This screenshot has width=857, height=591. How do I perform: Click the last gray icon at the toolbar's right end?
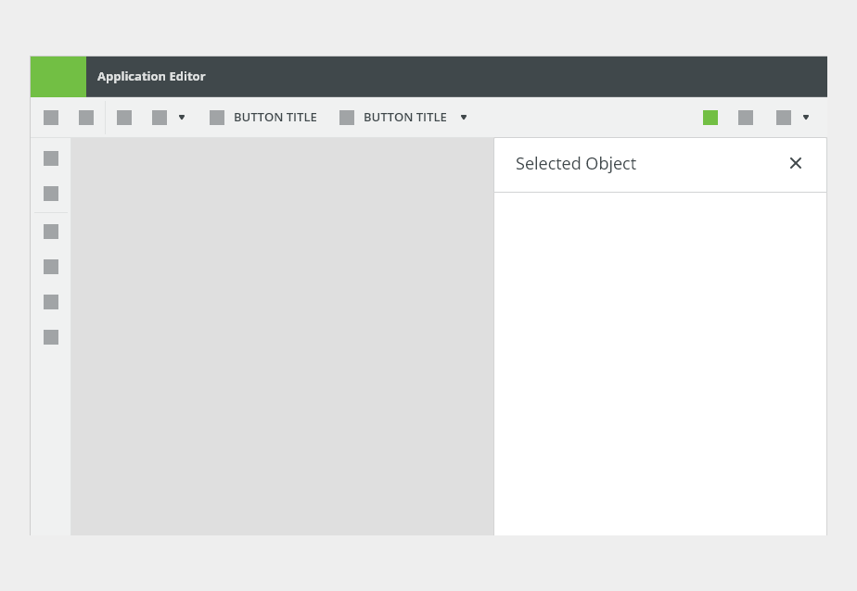pos(783,118)
